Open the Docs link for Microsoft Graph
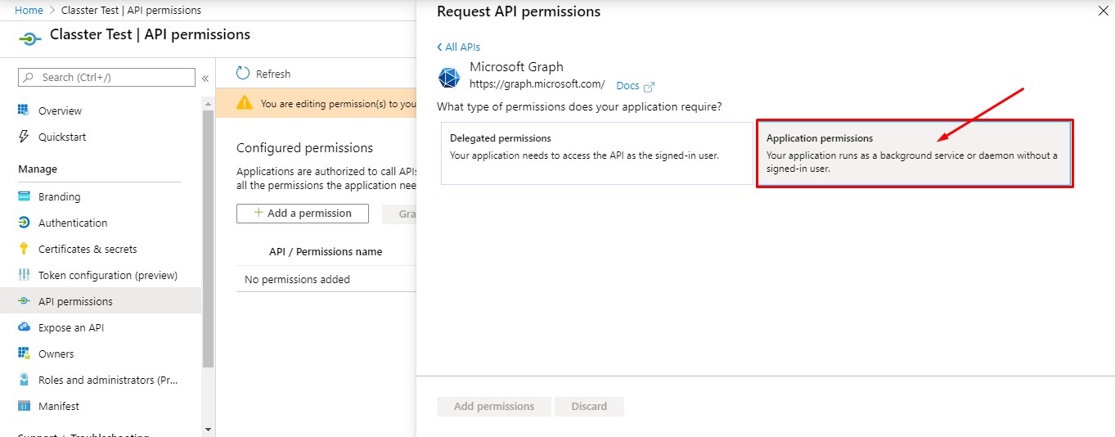Image resolution: width=1115 pixels, height=437 pixels. (627, 86)
